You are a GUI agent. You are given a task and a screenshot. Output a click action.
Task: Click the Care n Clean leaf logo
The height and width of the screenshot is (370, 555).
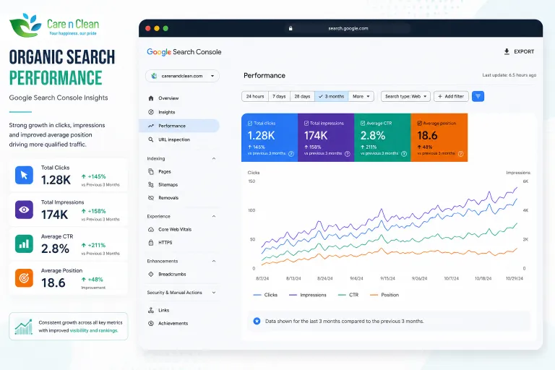[25, 25]
